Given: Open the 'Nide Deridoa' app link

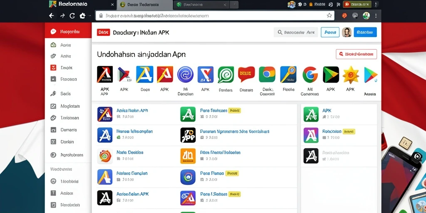Looking at the screenshot, I should 130,152.
